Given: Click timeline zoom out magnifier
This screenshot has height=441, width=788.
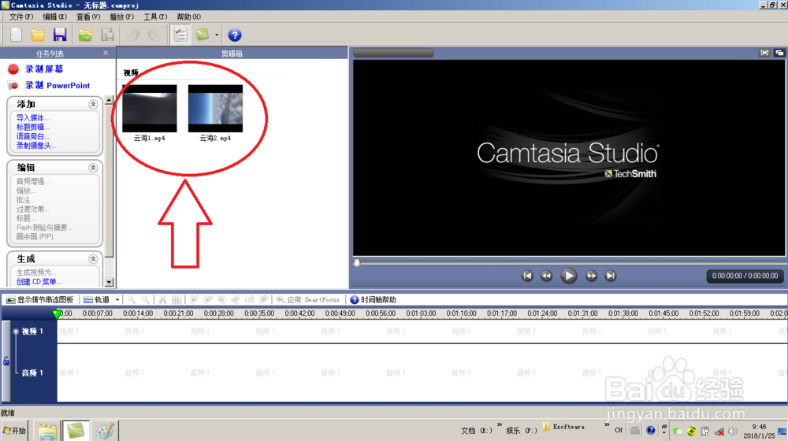Looking at the screenshot, I should (x=145, y=300).
